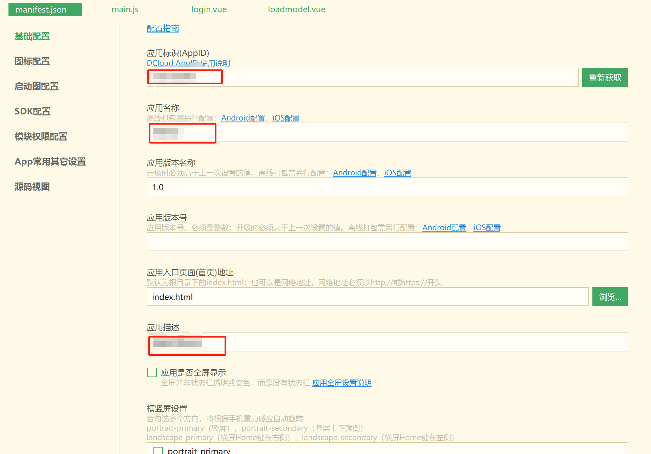
Task: Open the 应用全屏设置说明 link
Action: [341, 383]
